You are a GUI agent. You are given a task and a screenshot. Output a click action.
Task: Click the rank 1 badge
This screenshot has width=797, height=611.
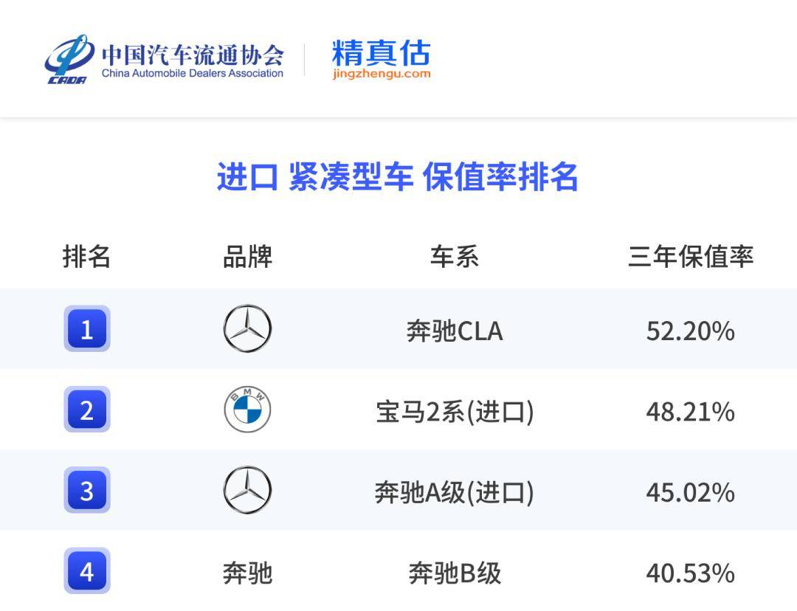coord(87,329)
